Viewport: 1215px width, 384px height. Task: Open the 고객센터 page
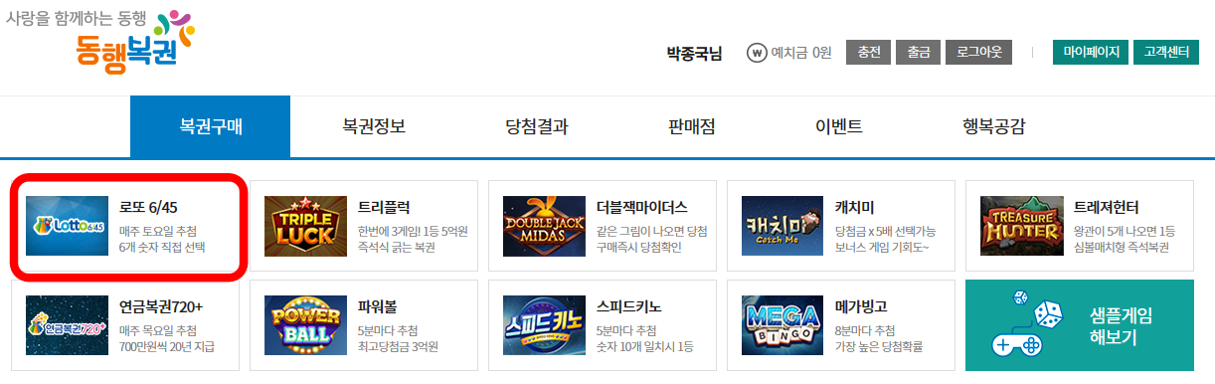tap(1165, 53)
